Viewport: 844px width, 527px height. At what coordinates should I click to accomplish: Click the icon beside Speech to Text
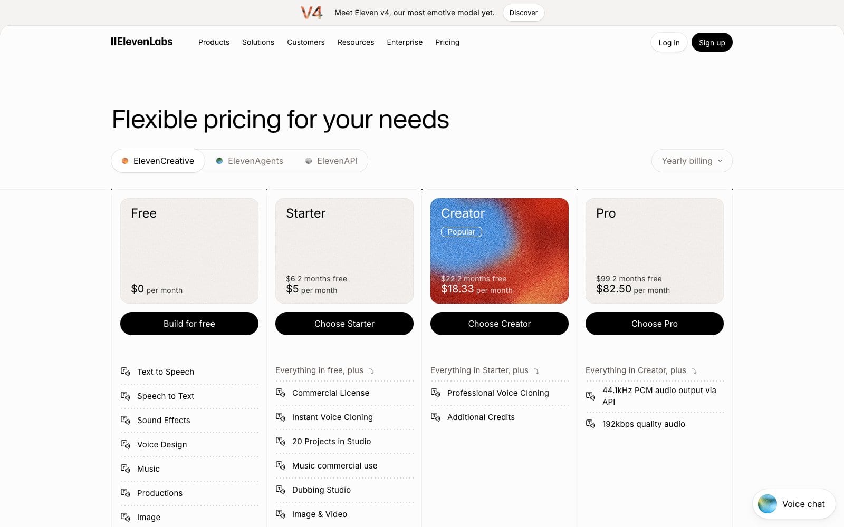click(x=125, y=396)
